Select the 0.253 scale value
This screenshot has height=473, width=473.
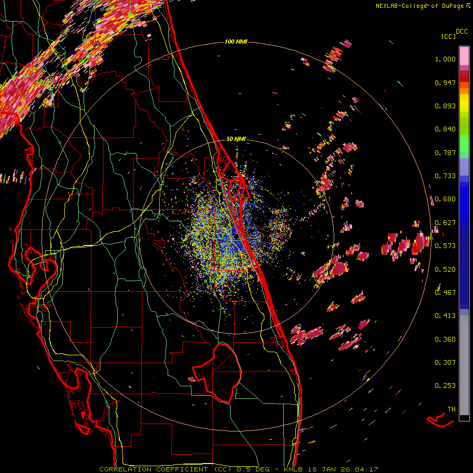pos(445,386)
